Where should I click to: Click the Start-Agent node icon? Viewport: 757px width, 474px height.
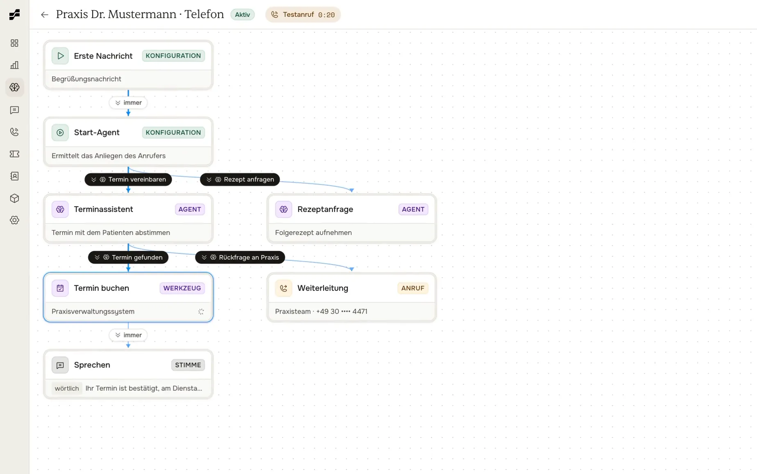point(60,132)
